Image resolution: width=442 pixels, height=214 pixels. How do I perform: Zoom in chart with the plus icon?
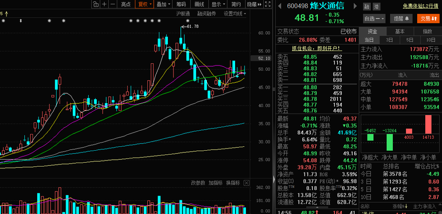(x=105, y=4)
